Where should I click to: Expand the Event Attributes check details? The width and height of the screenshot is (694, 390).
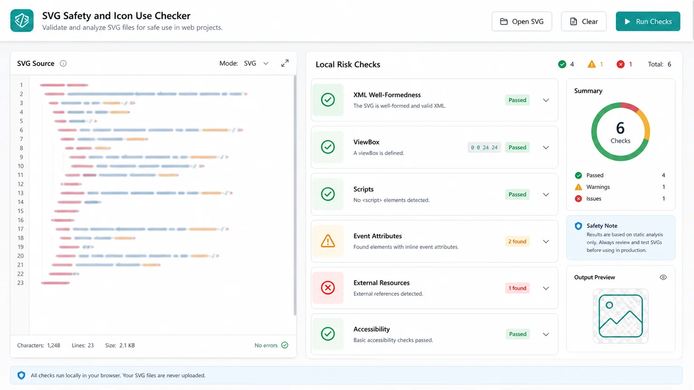tap(546, 241)
